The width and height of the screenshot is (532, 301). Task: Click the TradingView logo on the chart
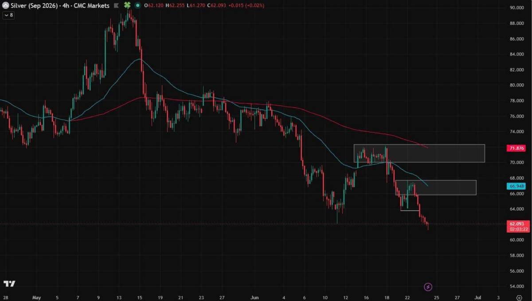pos(9,284)
